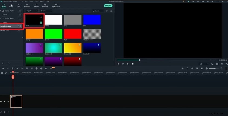Click render preview icon in timeline toolbar
228x116 pixels.
[x=183, y=69]
